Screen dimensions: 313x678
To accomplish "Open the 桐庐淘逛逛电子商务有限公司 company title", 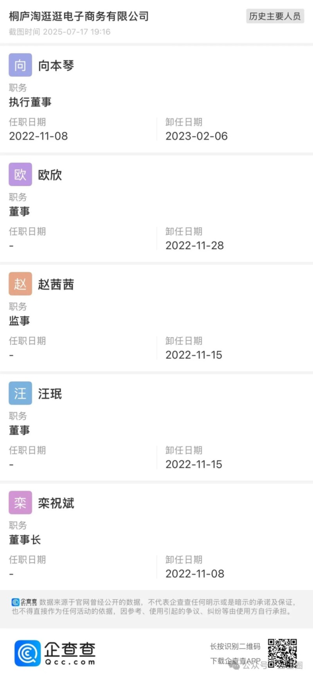I will tap(79, 16).
